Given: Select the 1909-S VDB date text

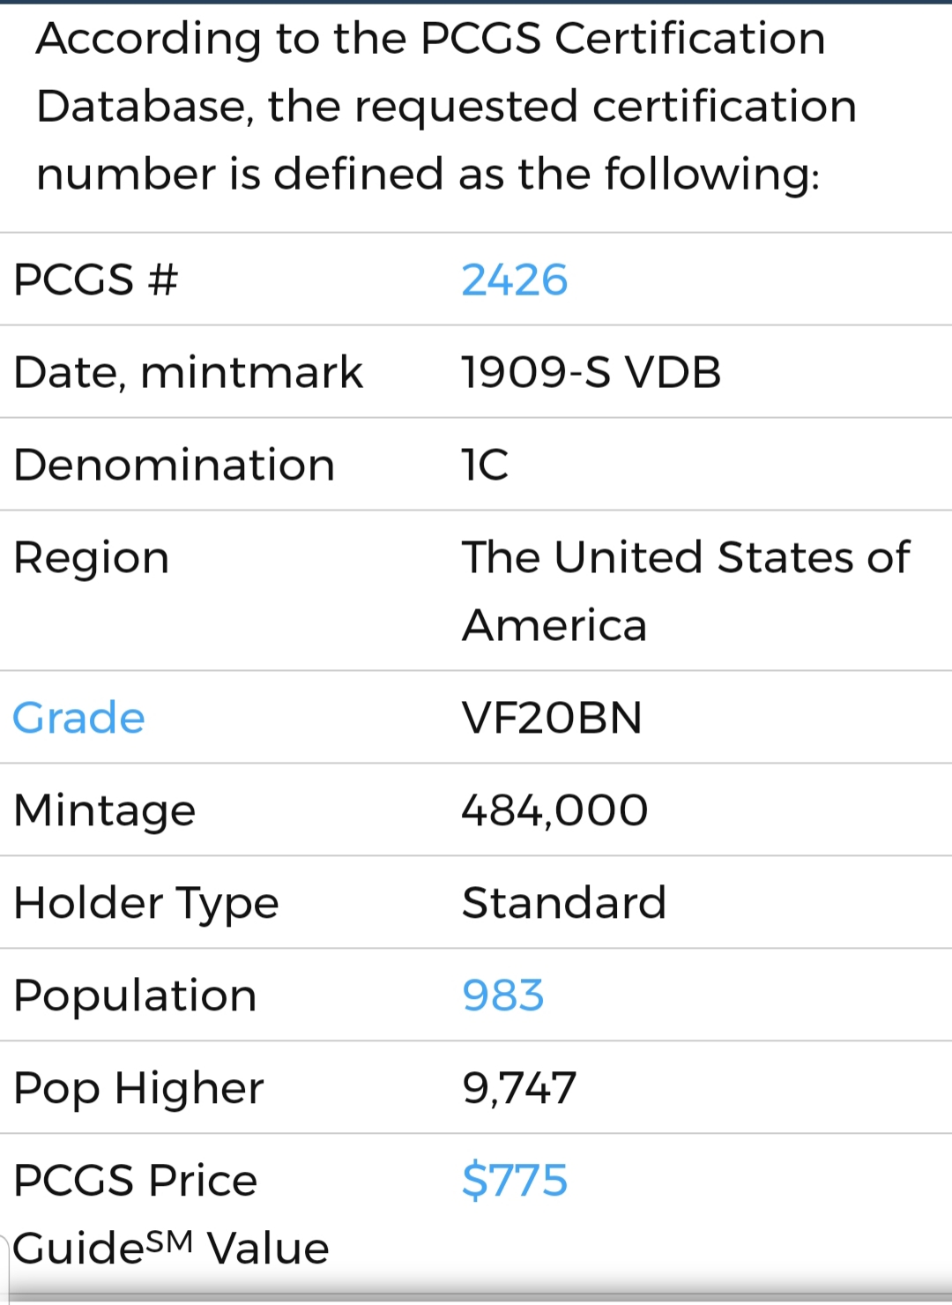Looking at the screenshot, I should click(591, 372).
